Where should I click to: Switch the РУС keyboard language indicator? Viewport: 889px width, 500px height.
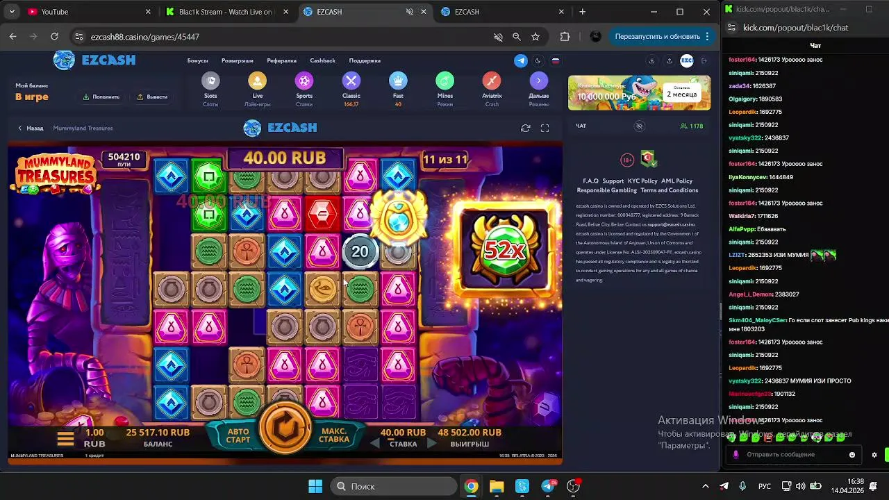(x=764, y=486)
